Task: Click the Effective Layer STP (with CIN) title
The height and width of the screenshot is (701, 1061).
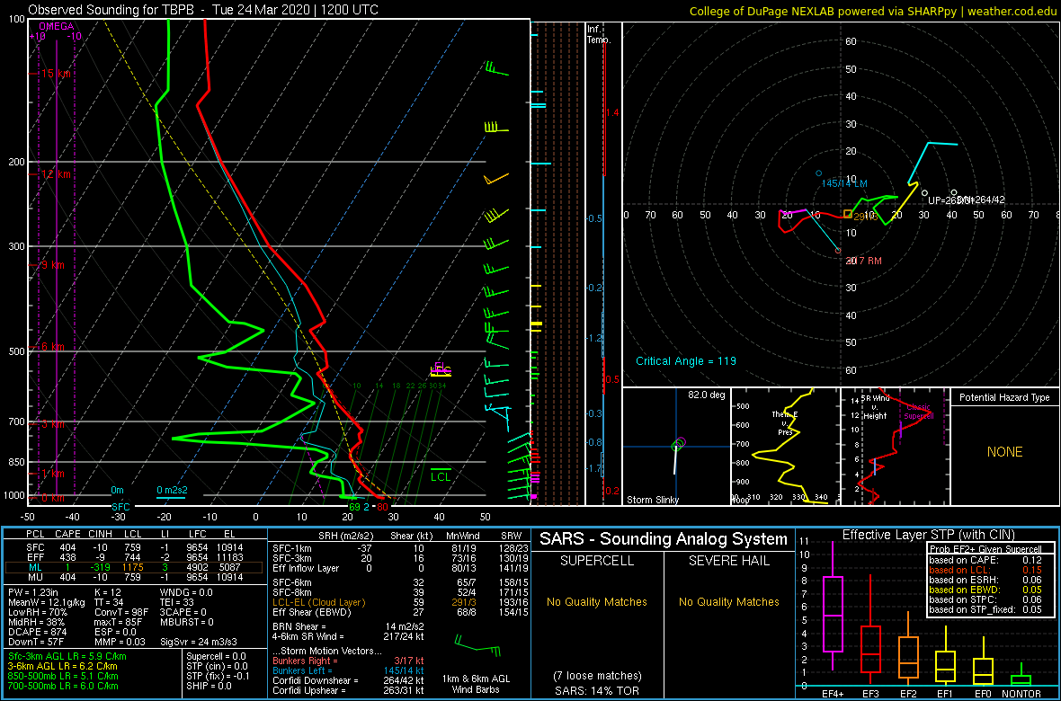Action: (x=928, y=536)
